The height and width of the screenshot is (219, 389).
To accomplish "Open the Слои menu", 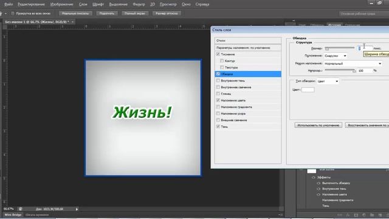I will [83, 4].
